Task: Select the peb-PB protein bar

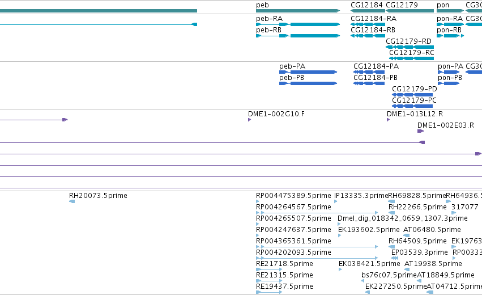Action: pos(308,83)
